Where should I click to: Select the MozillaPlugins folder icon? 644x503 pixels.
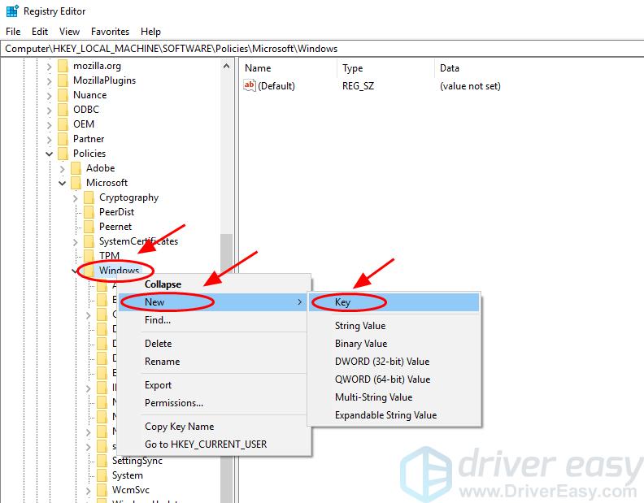coord(63,80)
